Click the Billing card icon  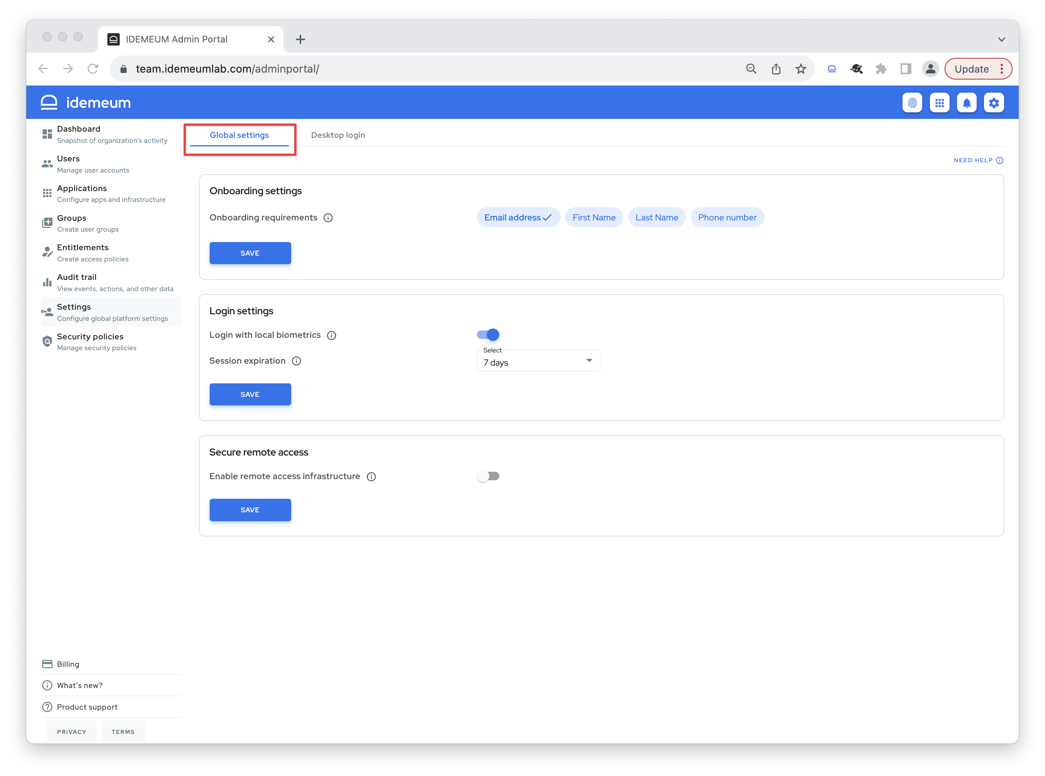click(x=47, y=664)
